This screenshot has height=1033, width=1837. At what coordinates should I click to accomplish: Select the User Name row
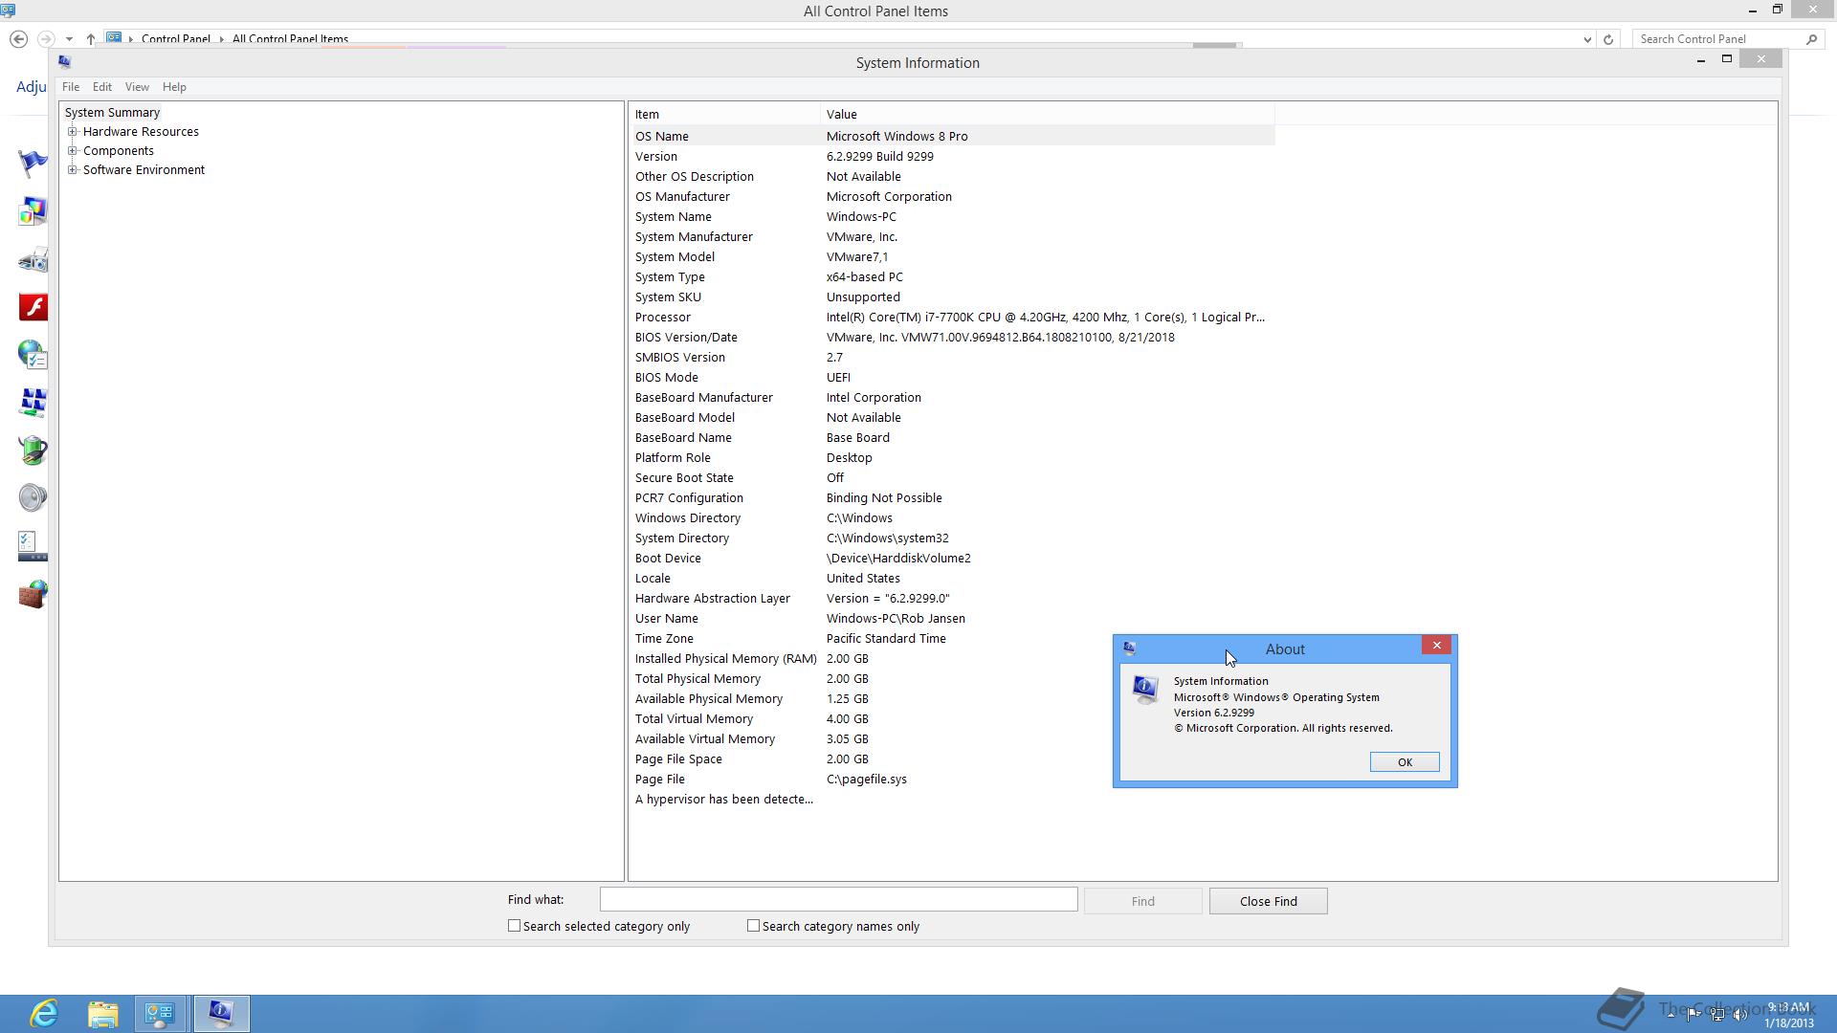(x=953, y=619)
